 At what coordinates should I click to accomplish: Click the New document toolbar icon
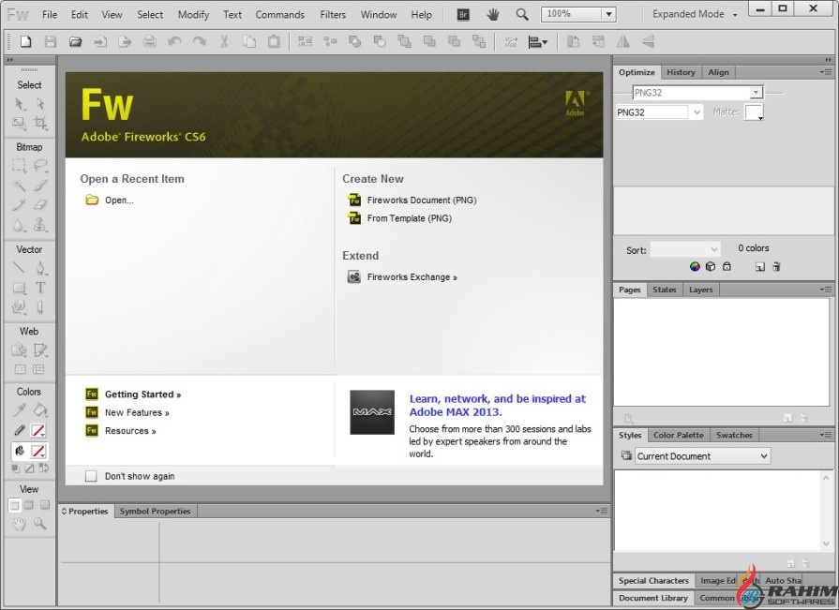click(26, 42)
